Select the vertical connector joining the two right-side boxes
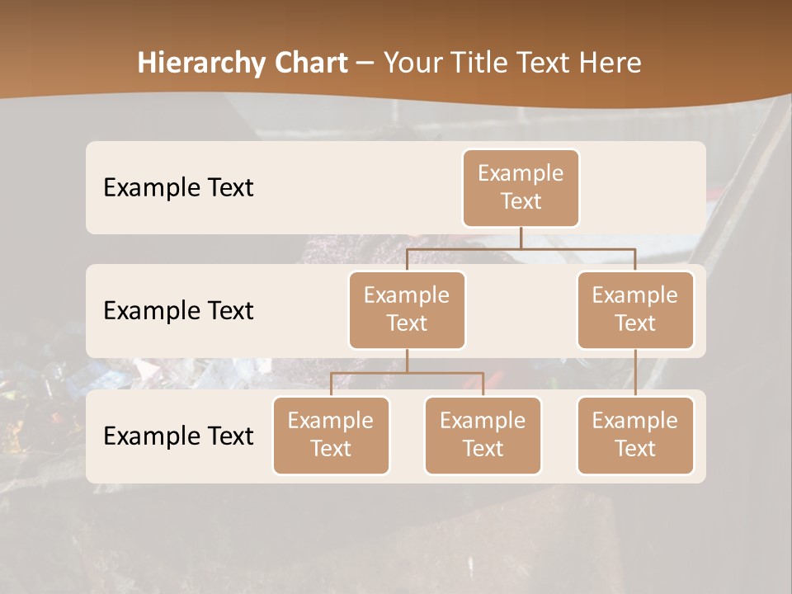Image resolution: width=792 pixels, height=594 pixels. pos(635,373)
